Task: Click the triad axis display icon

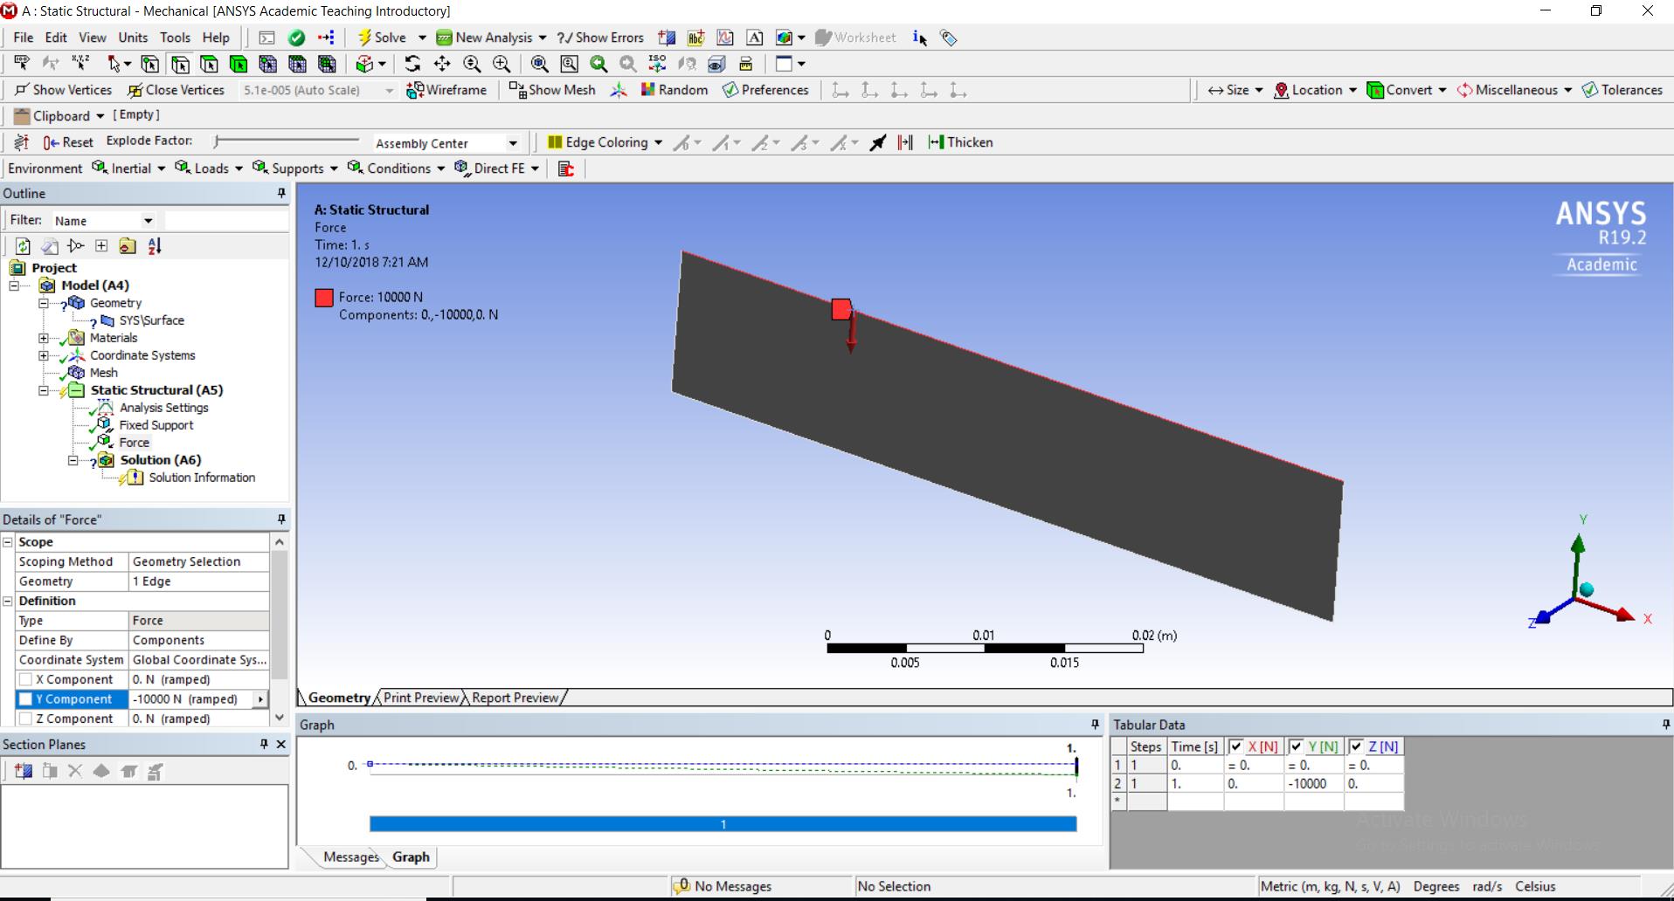Action: tap(619, 90)
